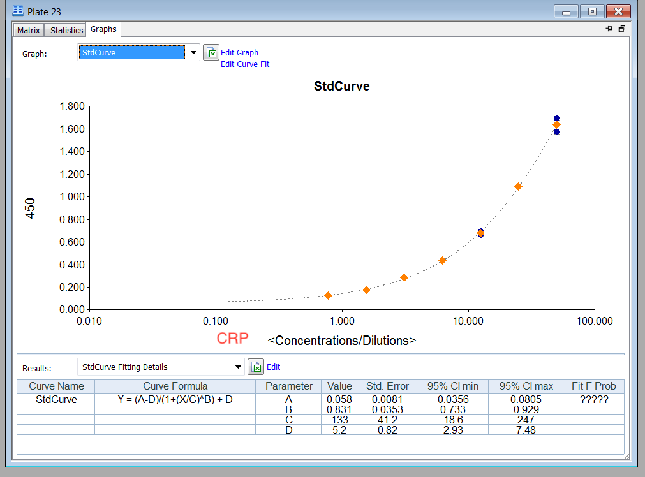Click the parameter B value 0.831
This screenshot has width=645, height=477.
coord(339,409)
